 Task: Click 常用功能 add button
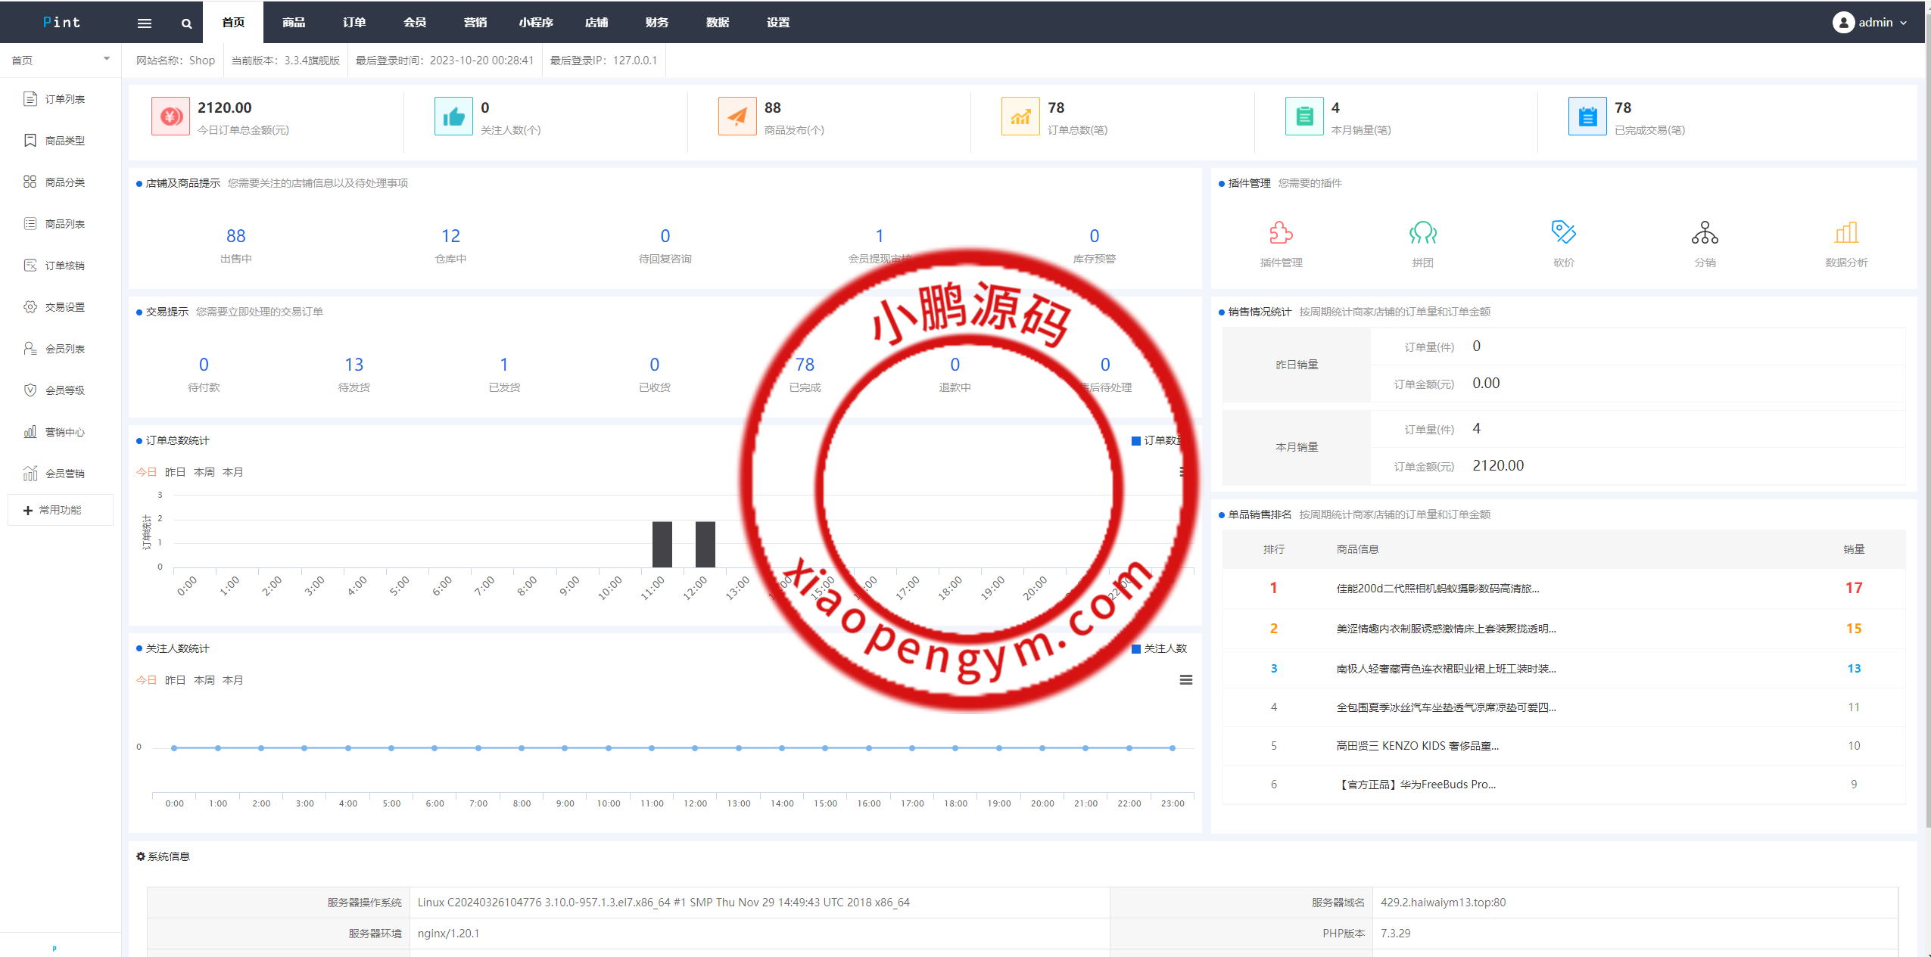pos(60,510)
